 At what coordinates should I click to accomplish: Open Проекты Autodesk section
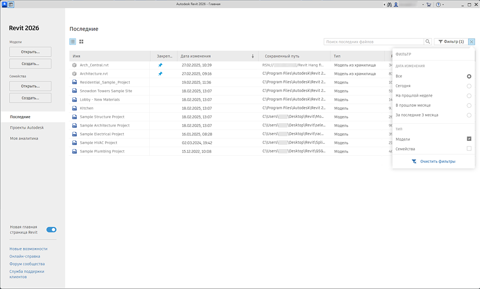coord(27,127)
